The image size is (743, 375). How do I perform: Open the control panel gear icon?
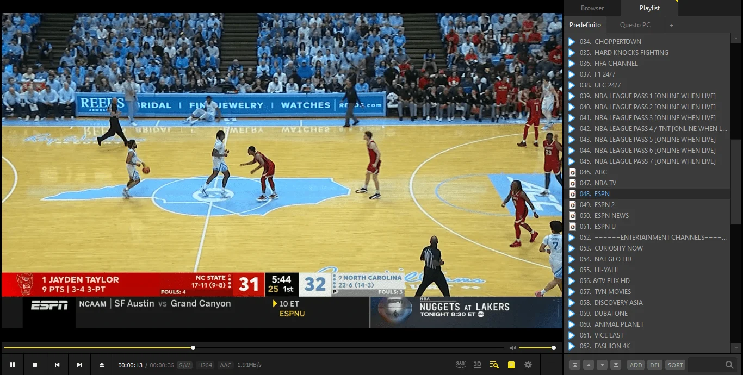528,365
